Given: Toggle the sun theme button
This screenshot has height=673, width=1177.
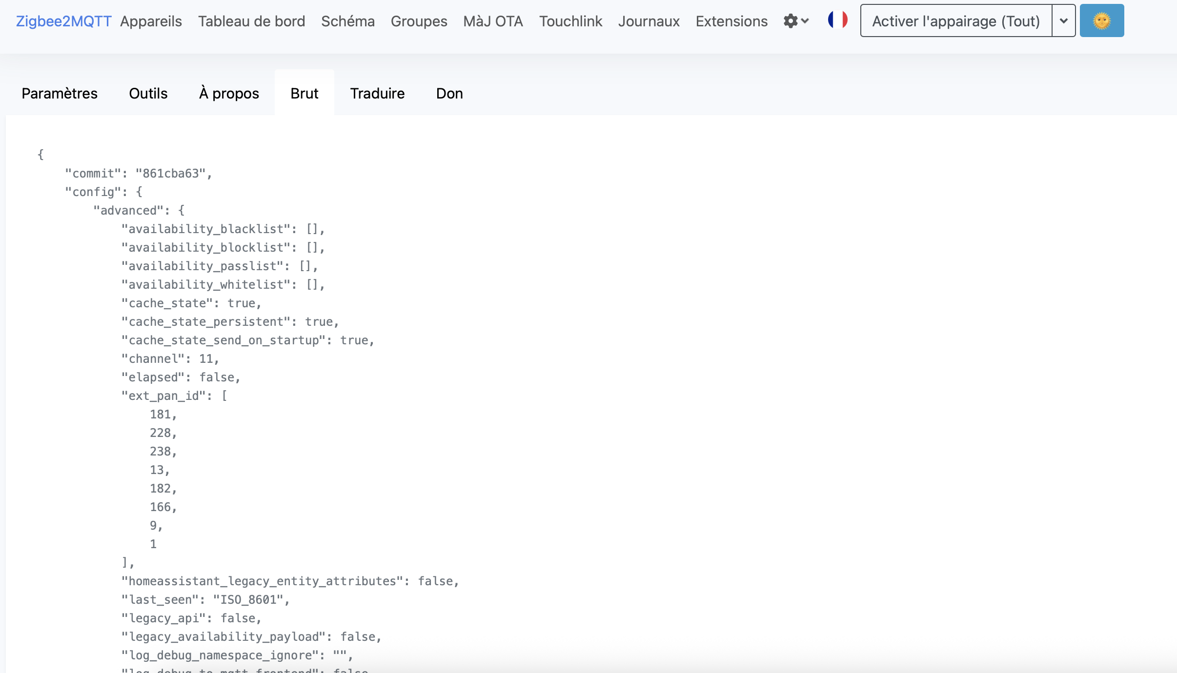Looking at the screenshot, I should click(1101, 20).
